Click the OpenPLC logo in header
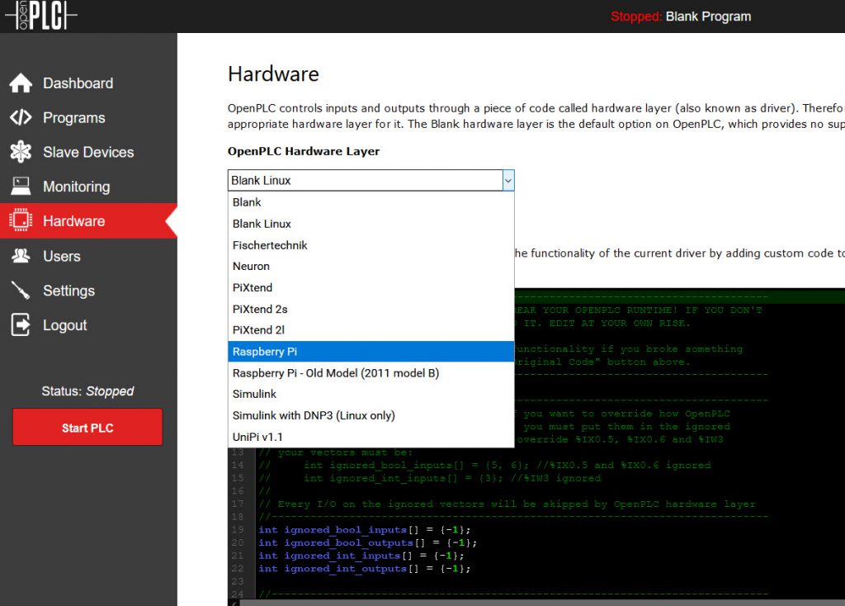This screenshot has height=606, width=845. coord(40,16)
